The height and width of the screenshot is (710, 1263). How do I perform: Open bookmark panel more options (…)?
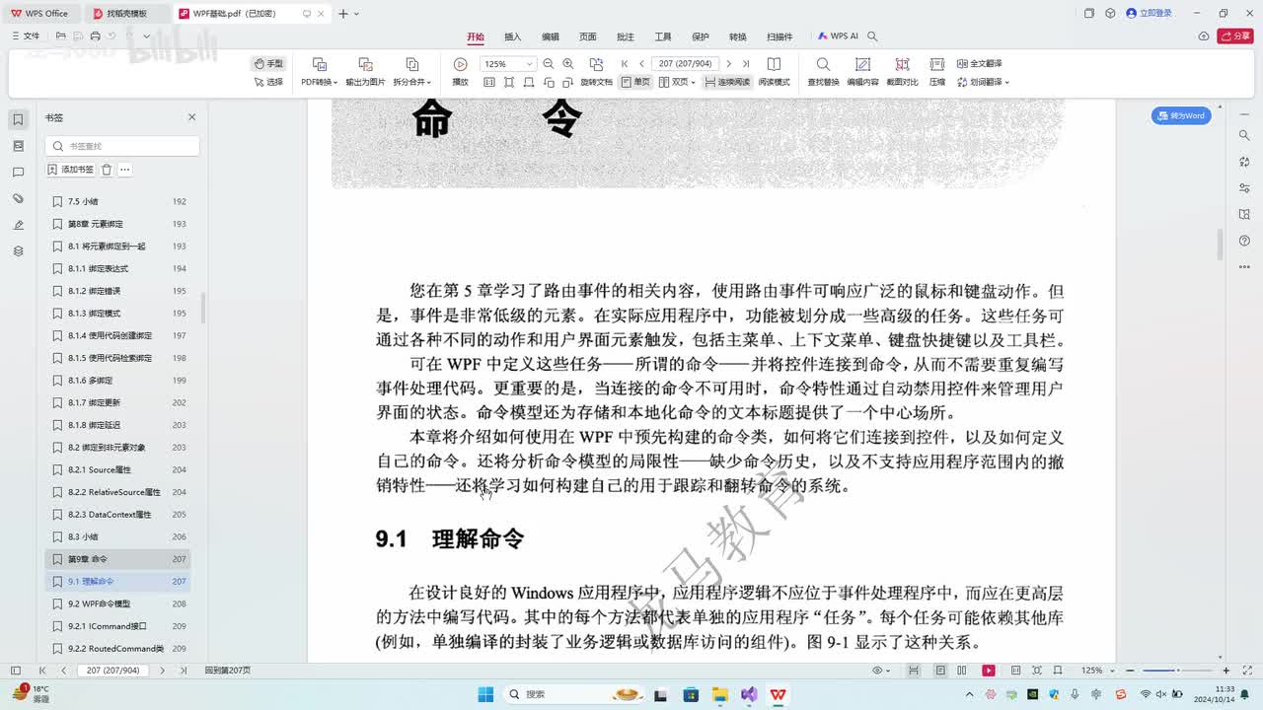pos(125,170)
